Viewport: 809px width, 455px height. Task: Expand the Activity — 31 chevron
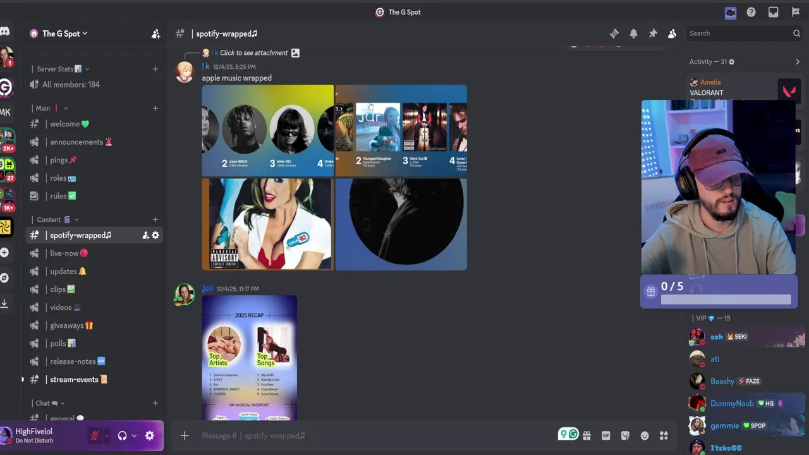[797, 62]
